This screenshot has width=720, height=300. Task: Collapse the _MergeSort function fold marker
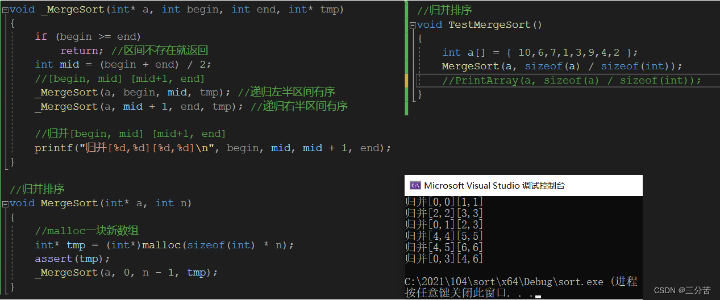tap(5, 9)
